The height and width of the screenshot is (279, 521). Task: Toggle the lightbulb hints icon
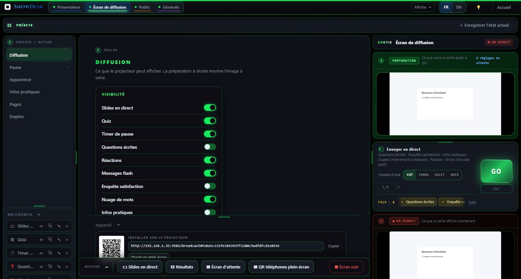tap(478, 7)
